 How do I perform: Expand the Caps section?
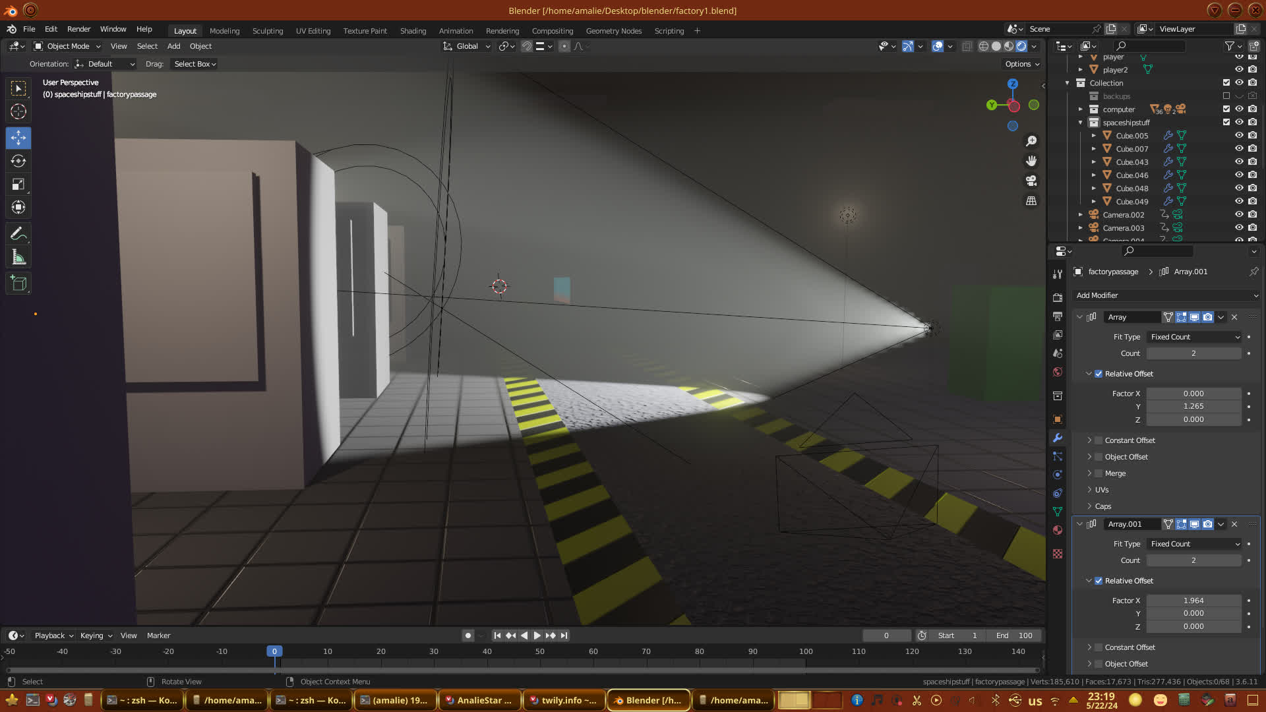pyautogui.click(x=1102, y=506)
